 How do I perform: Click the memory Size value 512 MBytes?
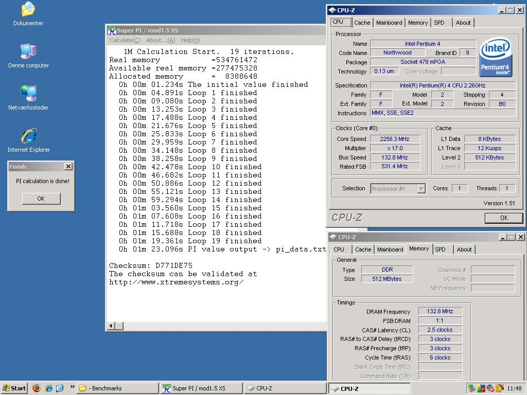[387, 279]
